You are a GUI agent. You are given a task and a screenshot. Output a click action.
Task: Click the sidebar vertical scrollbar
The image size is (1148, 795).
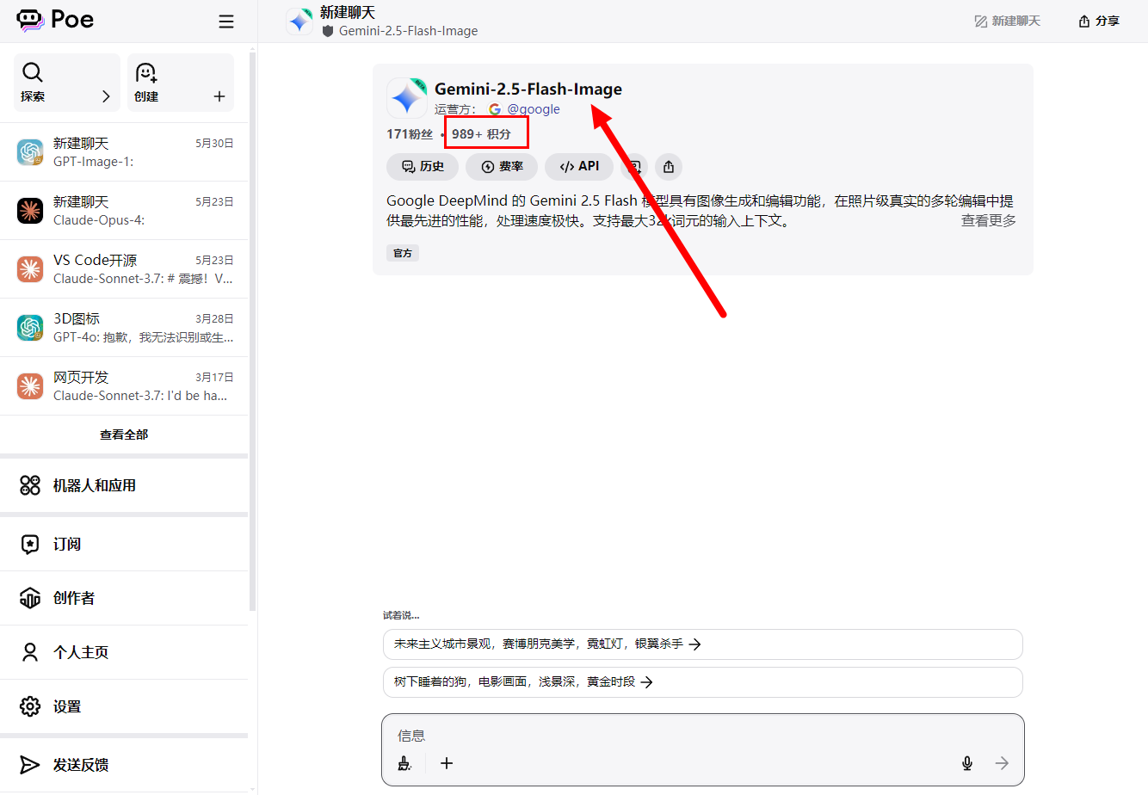[x=252, y=331]
